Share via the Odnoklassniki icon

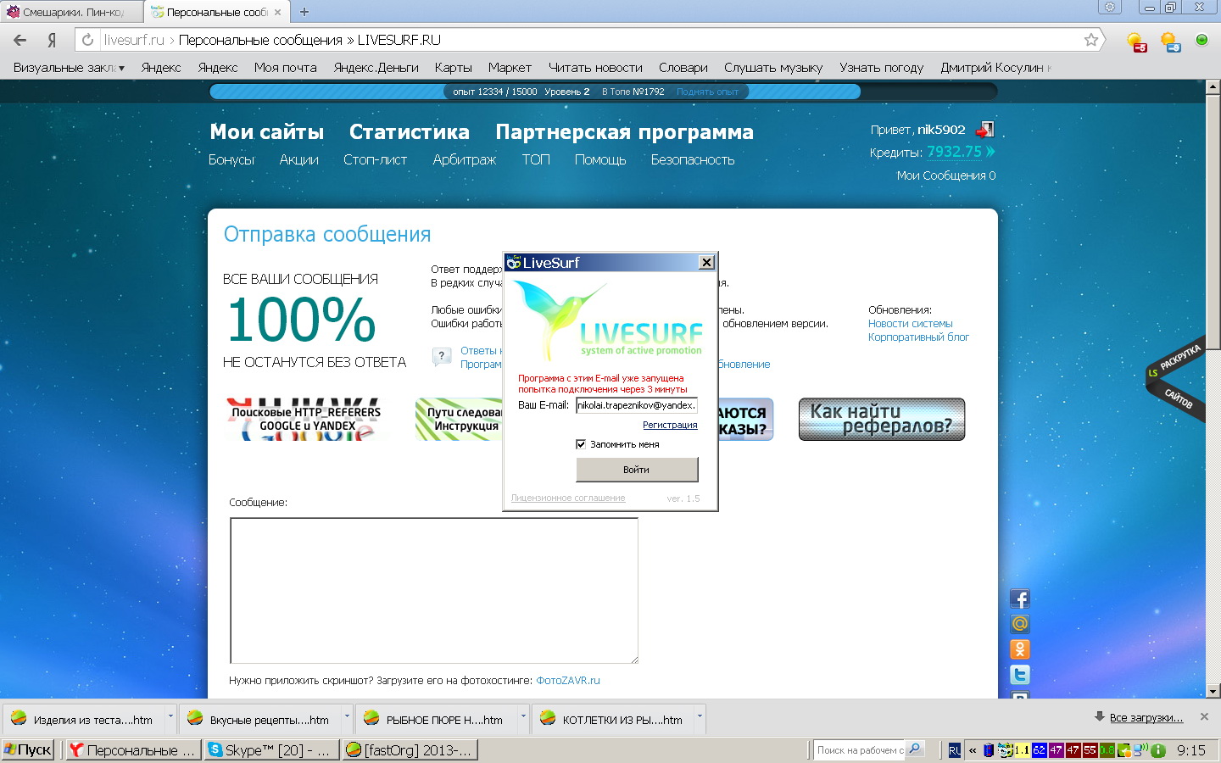[x=1020, y=649]
